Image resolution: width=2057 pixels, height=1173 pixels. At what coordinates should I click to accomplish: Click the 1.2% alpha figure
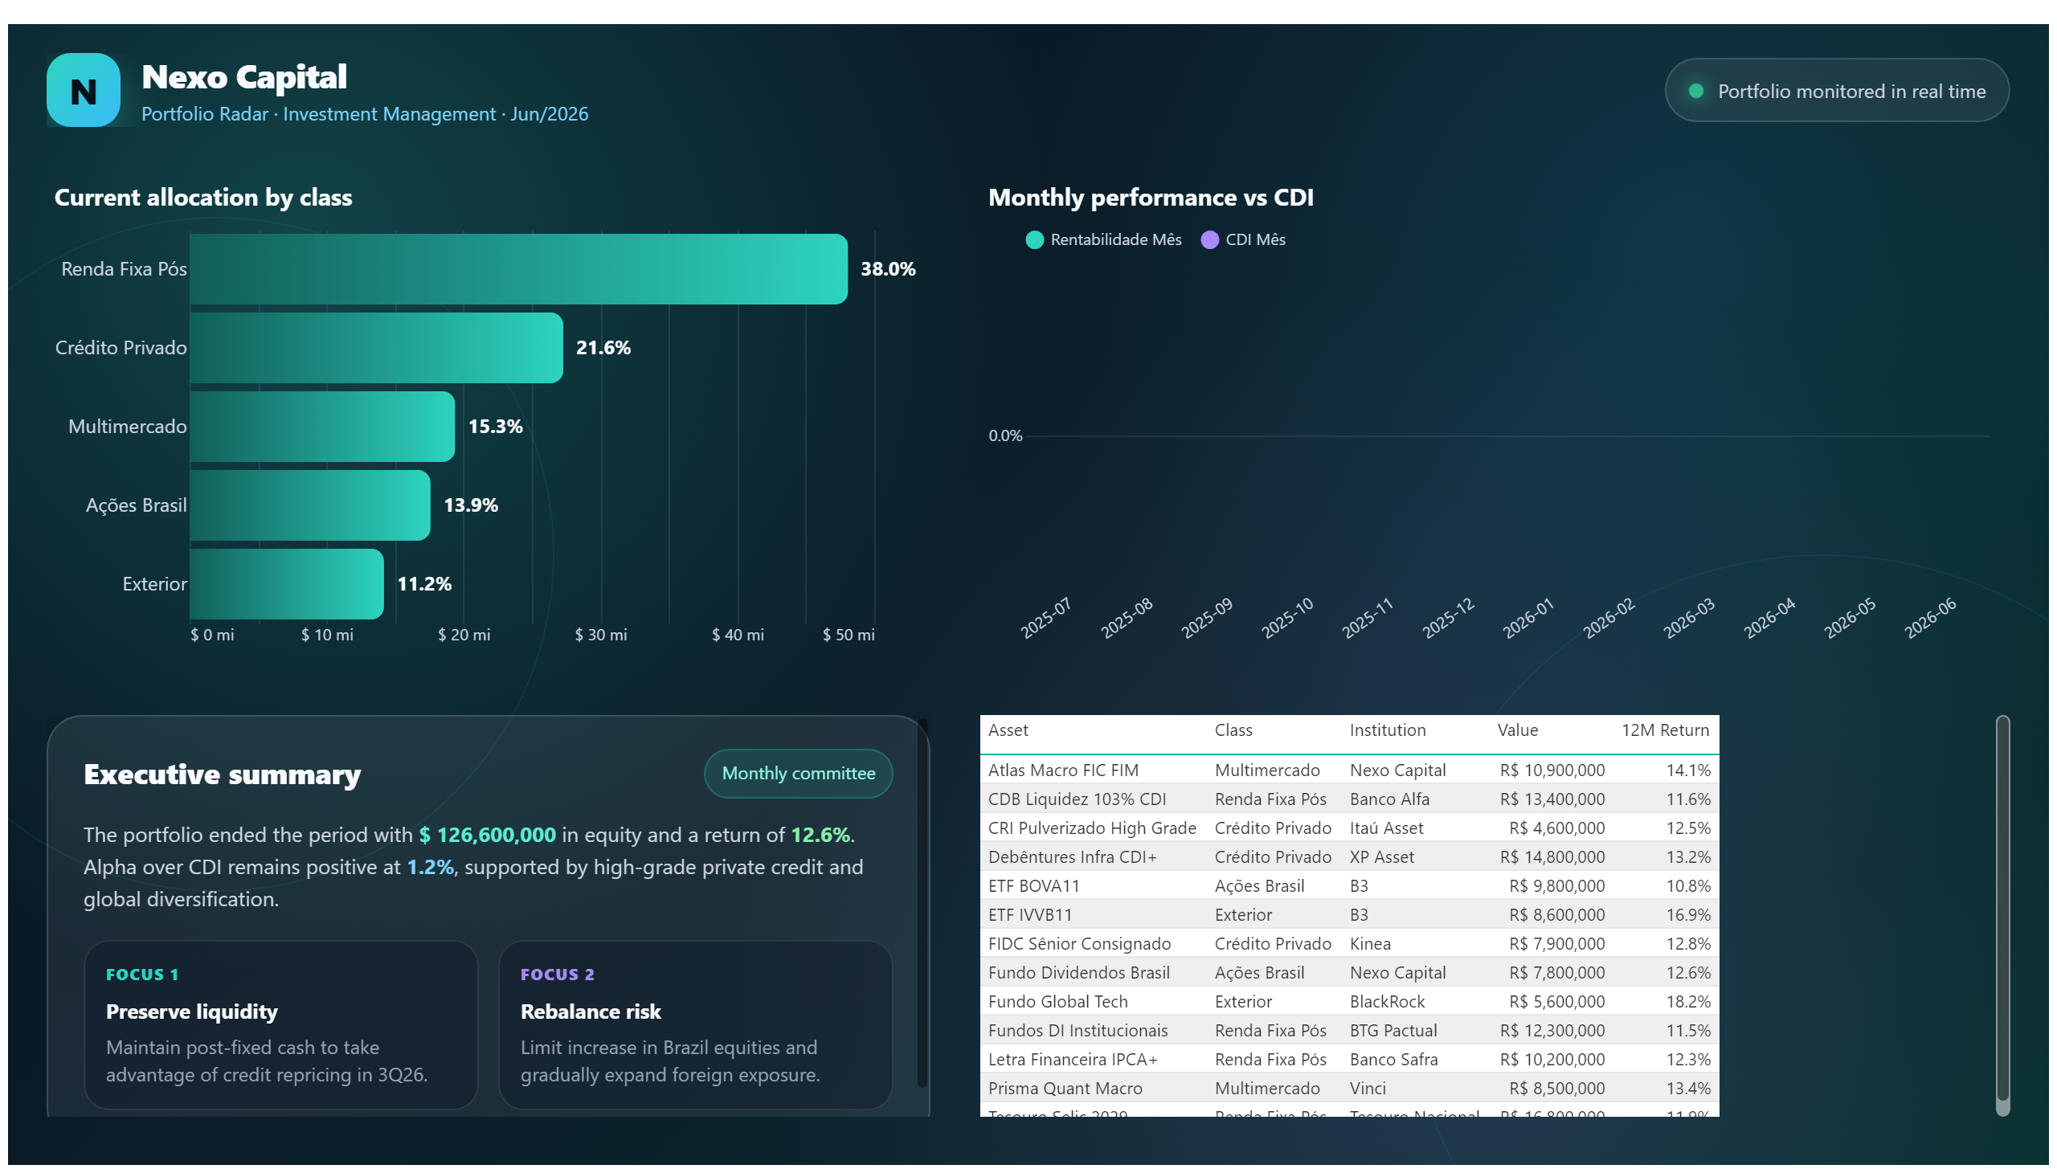tap(429, 868)
